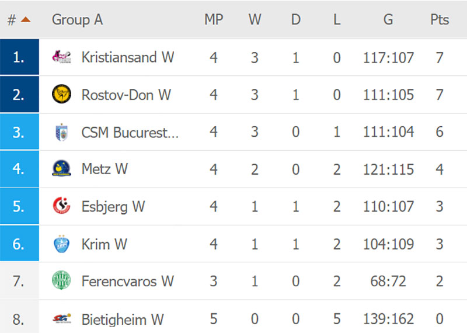This screenshot has width=467, height=333.
Task: Click the Bietigheim W team logo
Action: click(62, 319)
